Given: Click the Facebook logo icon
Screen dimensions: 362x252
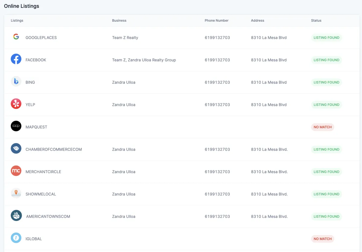Looking at the screenshot, I should tap(16, 59).
